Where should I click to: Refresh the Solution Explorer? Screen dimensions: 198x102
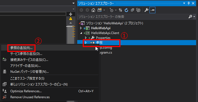[126, 10]
